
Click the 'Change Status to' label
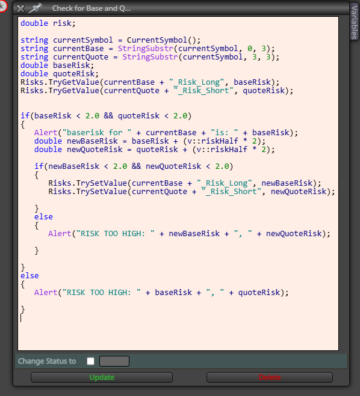click(x=47, y=361)
